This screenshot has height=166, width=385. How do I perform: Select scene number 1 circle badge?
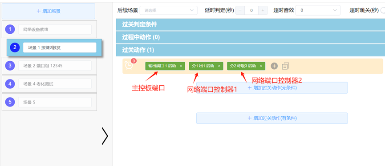[x=10, y=29]
